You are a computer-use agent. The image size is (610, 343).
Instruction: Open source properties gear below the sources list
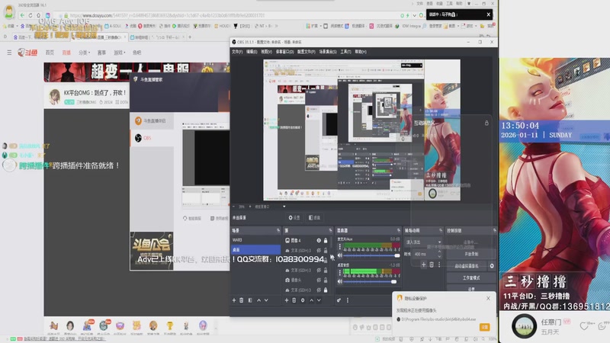[x=303, y=300]
